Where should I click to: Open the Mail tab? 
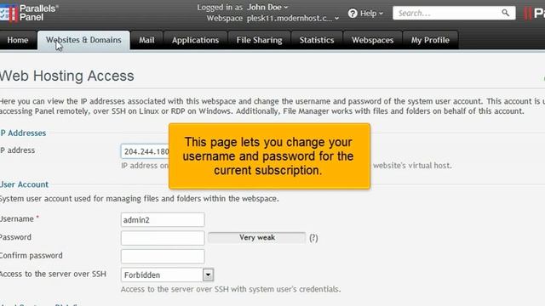tap(146, 40)
